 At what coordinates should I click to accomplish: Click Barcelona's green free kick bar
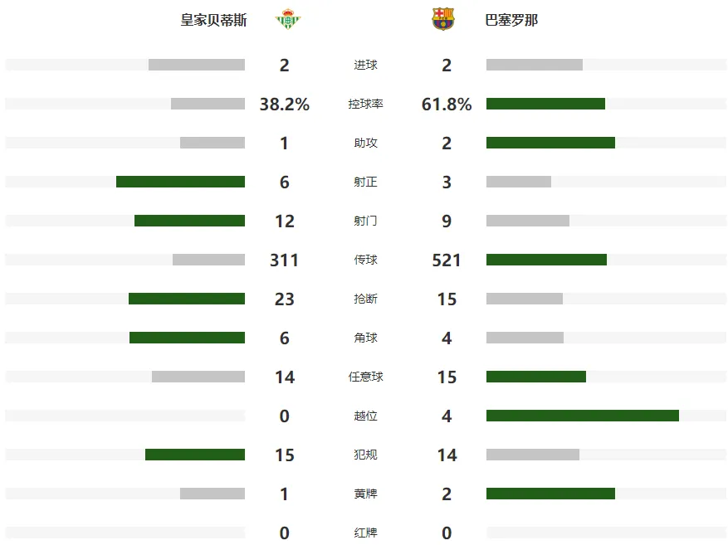536,377
